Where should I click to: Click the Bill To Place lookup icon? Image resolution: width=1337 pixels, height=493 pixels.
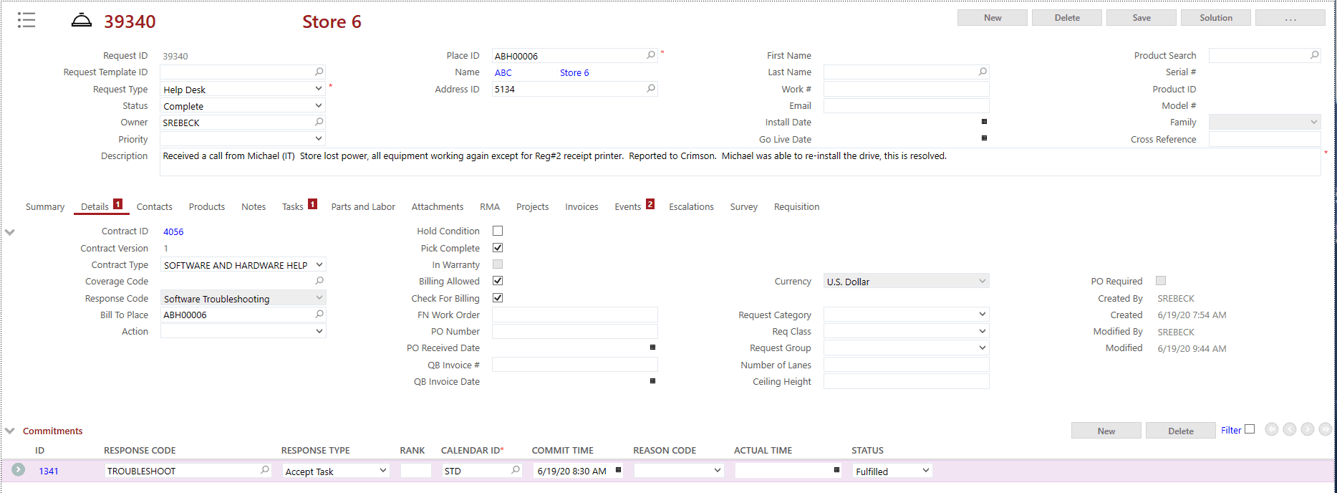319,314
